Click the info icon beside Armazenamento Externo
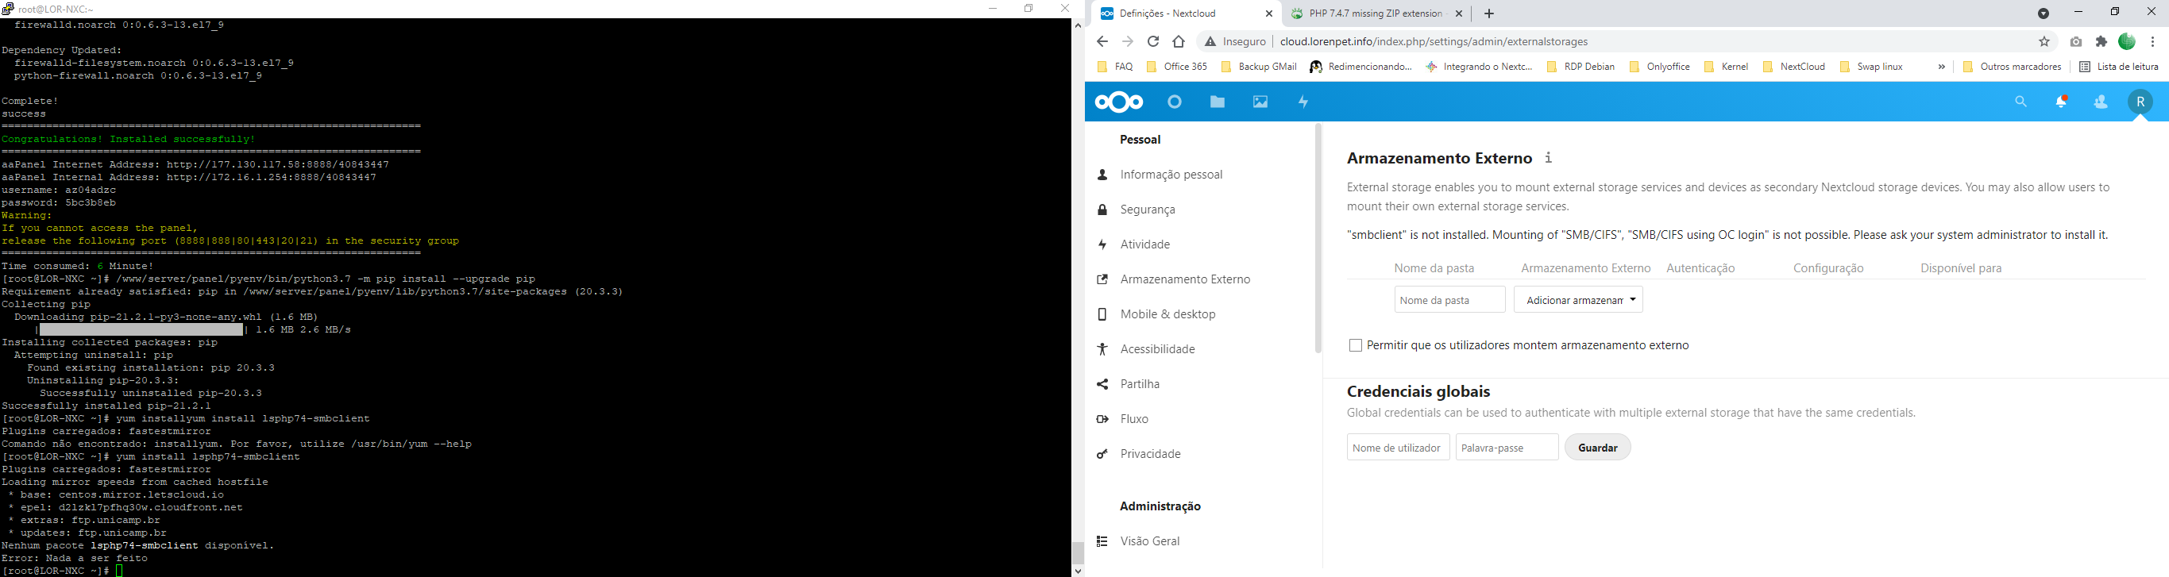Image resolution: width=2169 pixels, height=577 pixels. [x=1549, y=158]
